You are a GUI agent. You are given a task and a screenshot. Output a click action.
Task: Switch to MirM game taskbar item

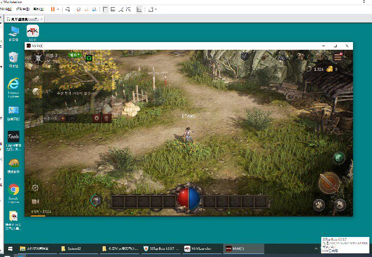point(244,248)
